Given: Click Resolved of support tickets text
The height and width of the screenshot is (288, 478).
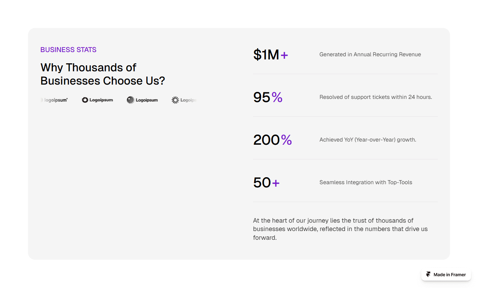Looking at the screenshot, I should [x=376, y=97].
